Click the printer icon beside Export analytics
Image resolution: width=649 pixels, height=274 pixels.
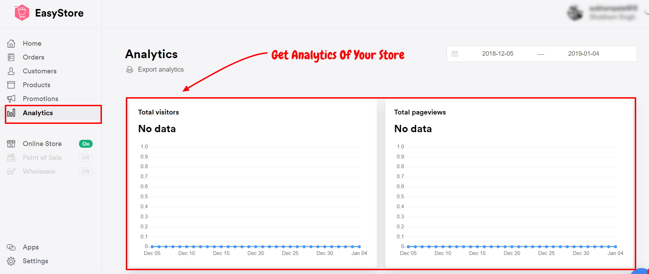[129, 69]
